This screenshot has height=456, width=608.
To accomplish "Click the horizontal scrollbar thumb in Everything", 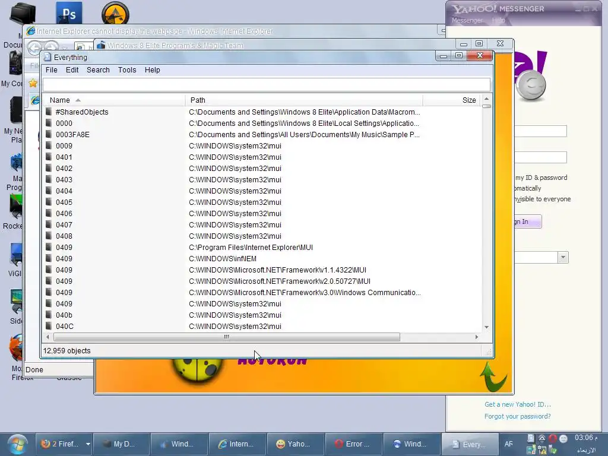I will coord(226,337).
